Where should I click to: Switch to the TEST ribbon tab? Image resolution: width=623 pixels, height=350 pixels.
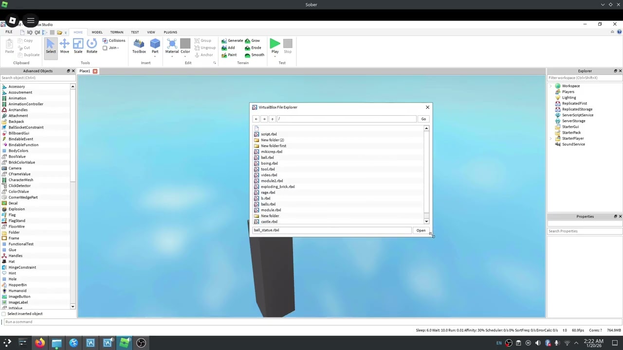pyautogui.click(x=135, y=32)
